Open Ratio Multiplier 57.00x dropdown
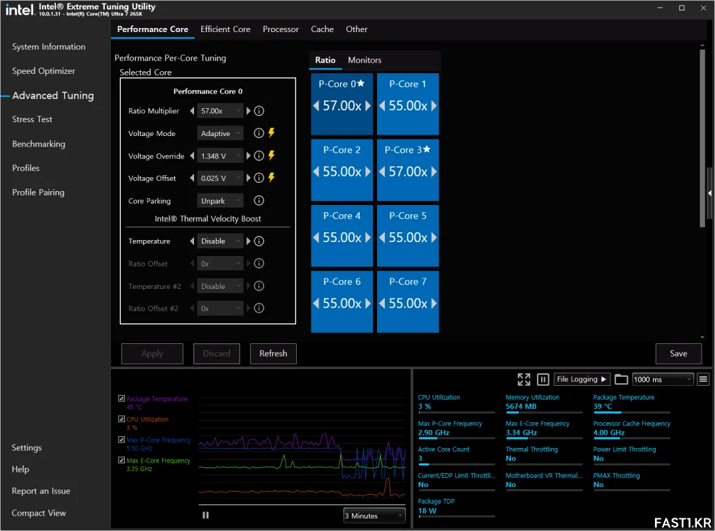The height and width of the screenshot is (531, 715). (220, 111)
